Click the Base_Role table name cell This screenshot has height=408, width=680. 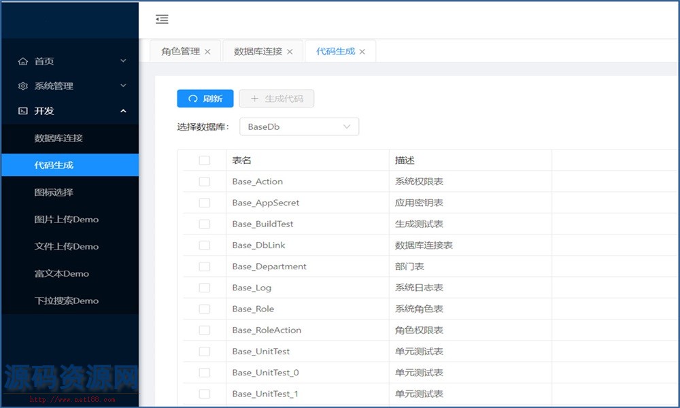click(253, 309)
